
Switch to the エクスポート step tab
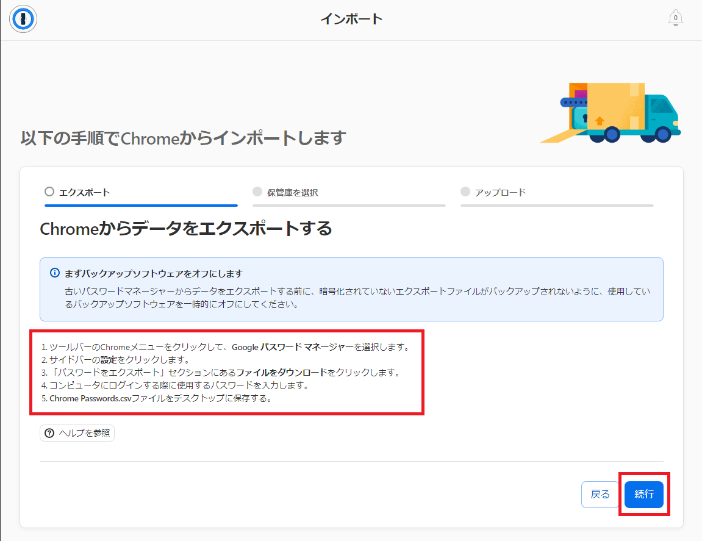tap(141, 195)
